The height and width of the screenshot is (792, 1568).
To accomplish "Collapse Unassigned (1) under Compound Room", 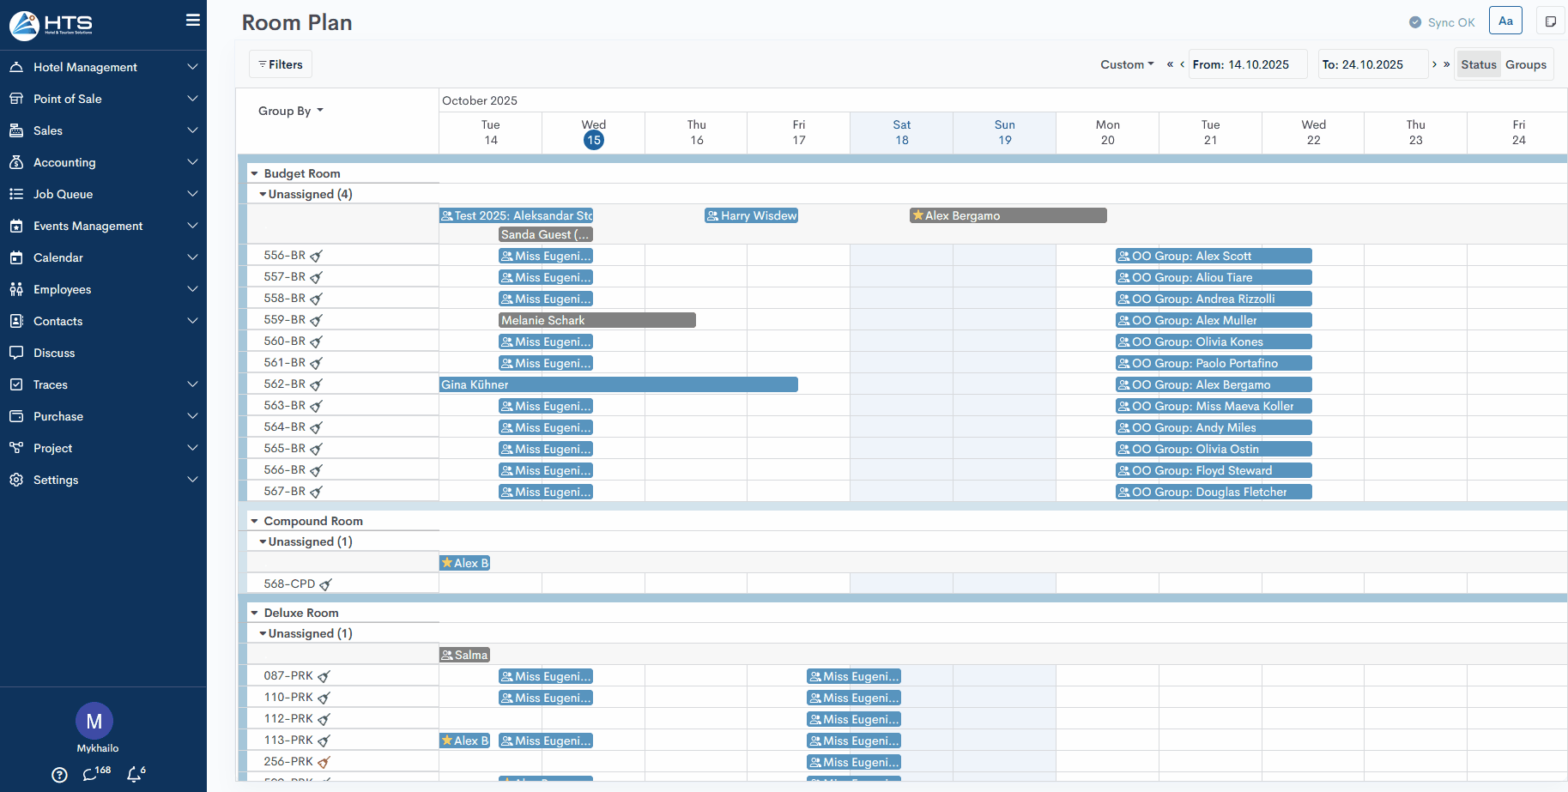I will pyautogui.click(x=263, y=541).
